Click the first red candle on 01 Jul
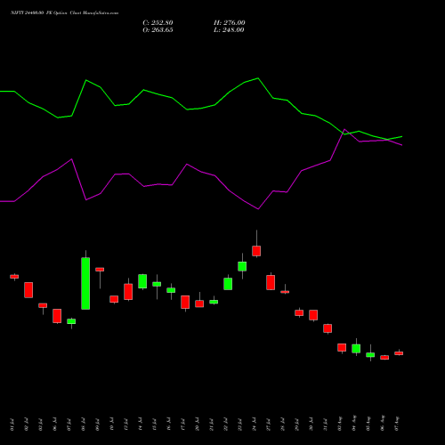The image size is (445, 445). [x=14, y=277]
